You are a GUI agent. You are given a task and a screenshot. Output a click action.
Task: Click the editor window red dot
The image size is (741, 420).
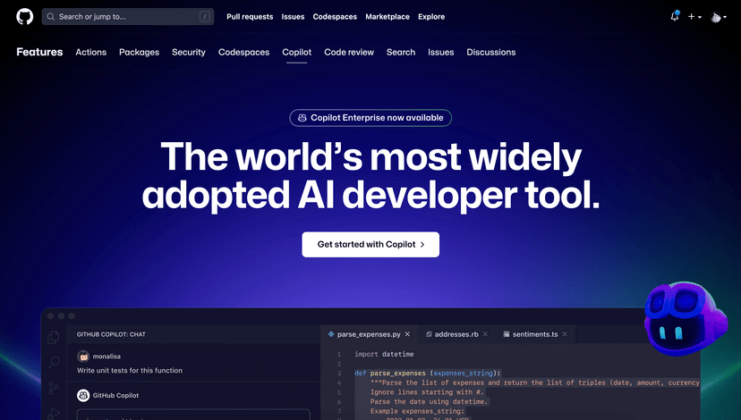50,316
